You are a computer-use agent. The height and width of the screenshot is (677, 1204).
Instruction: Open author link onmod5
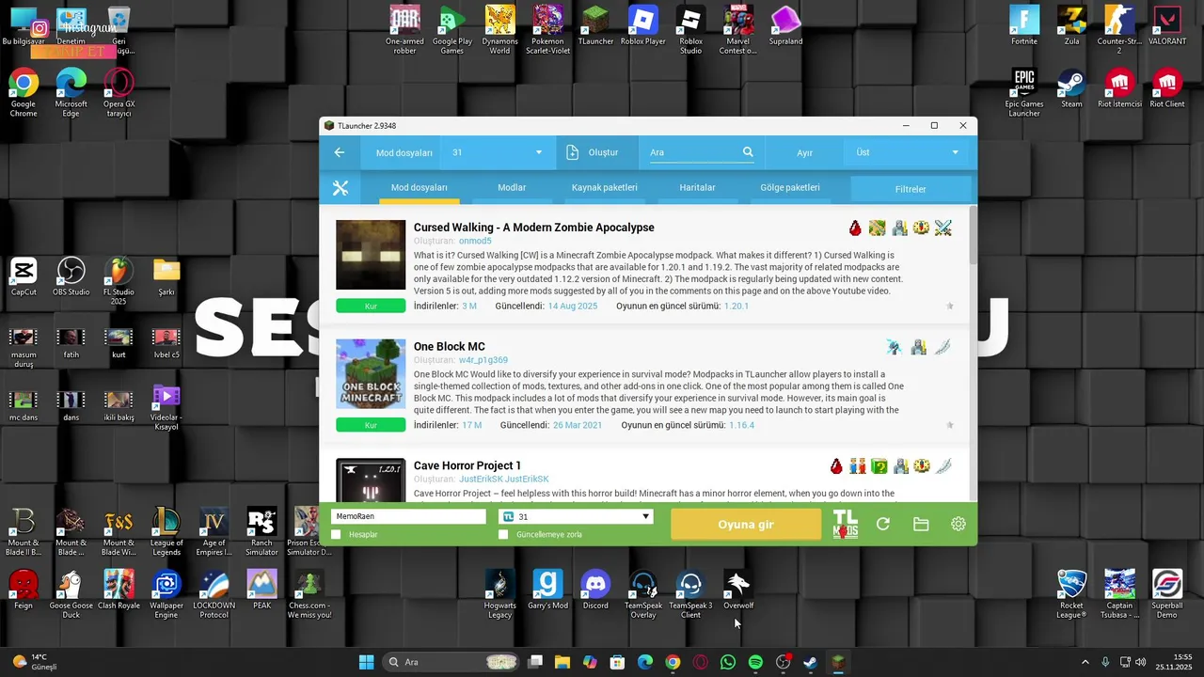click(x=475, y=242)
